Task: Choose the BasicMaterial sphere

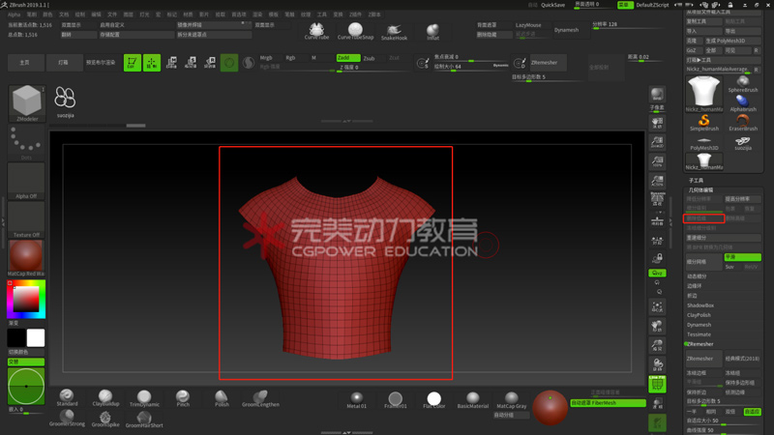Action: tap(473, 399)
